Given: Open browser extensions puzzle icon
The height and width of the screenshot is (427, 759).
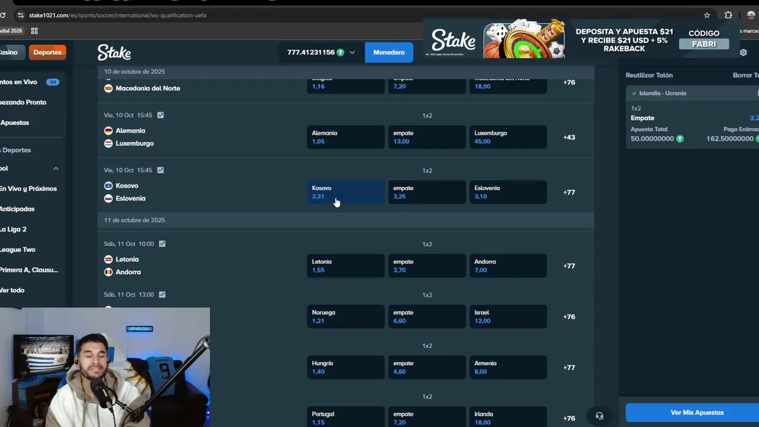Looking at the screenshot, I should (x=728, y=15).
